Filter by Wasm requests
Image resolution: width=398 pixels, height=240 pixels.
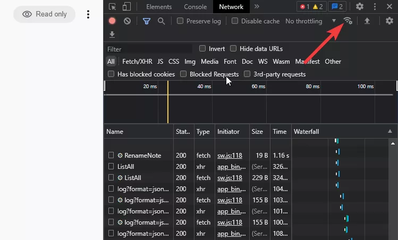point(281,62)
